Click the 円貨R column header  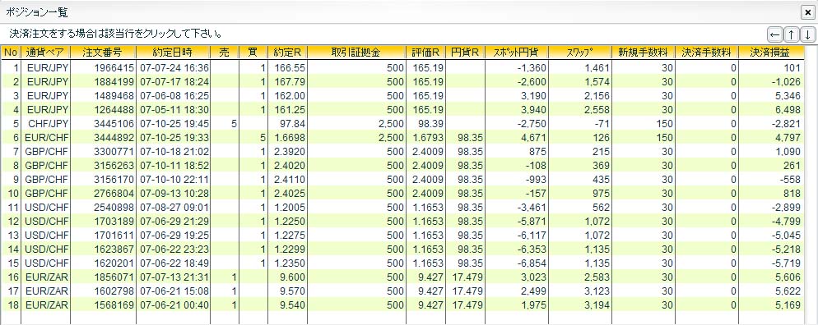[x=465, y=52]
